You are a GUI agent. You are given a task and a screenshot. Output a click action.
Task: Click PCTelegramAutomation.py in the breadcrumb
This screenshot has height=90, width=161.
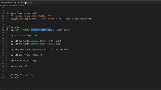pos(9,6)
